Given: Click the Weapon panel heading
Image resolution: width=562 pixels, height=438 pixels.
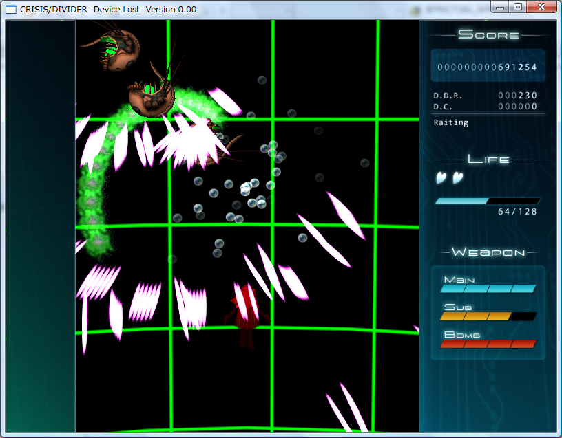Looking at the screenshot, I should (x=488, y=252).
